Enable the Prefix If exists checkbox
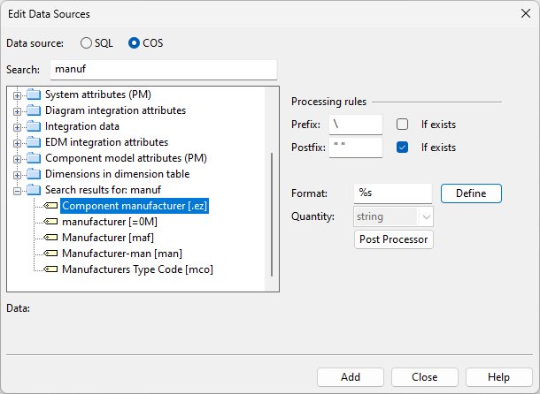Screen dimensions: 540x394 point(403,125)
